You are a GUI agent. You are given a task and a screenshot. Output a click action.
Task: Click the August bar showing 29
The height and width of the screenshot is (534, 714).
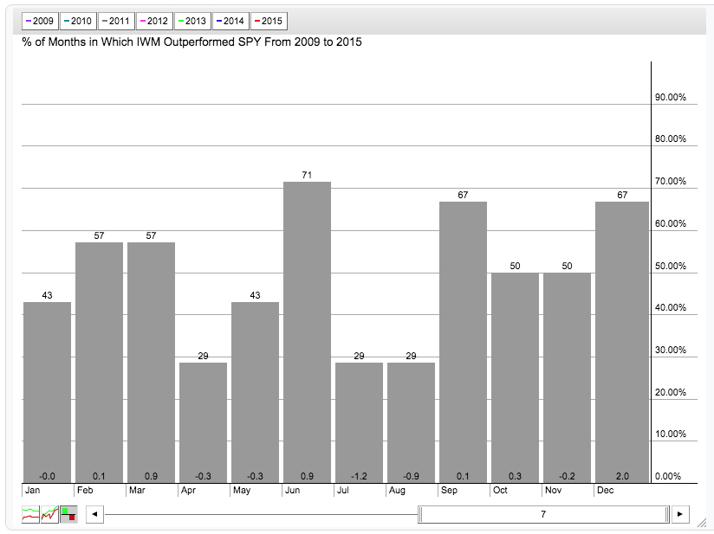412,423
